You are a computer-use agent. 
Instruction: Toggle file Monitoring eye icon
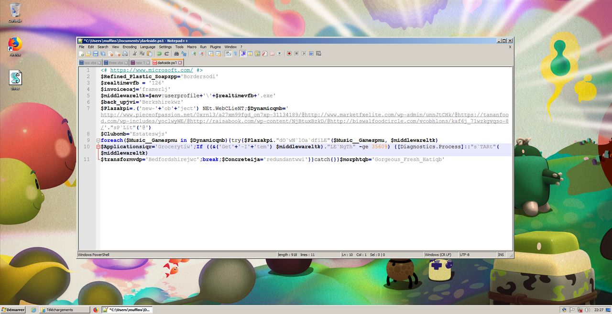click(280, 54)
